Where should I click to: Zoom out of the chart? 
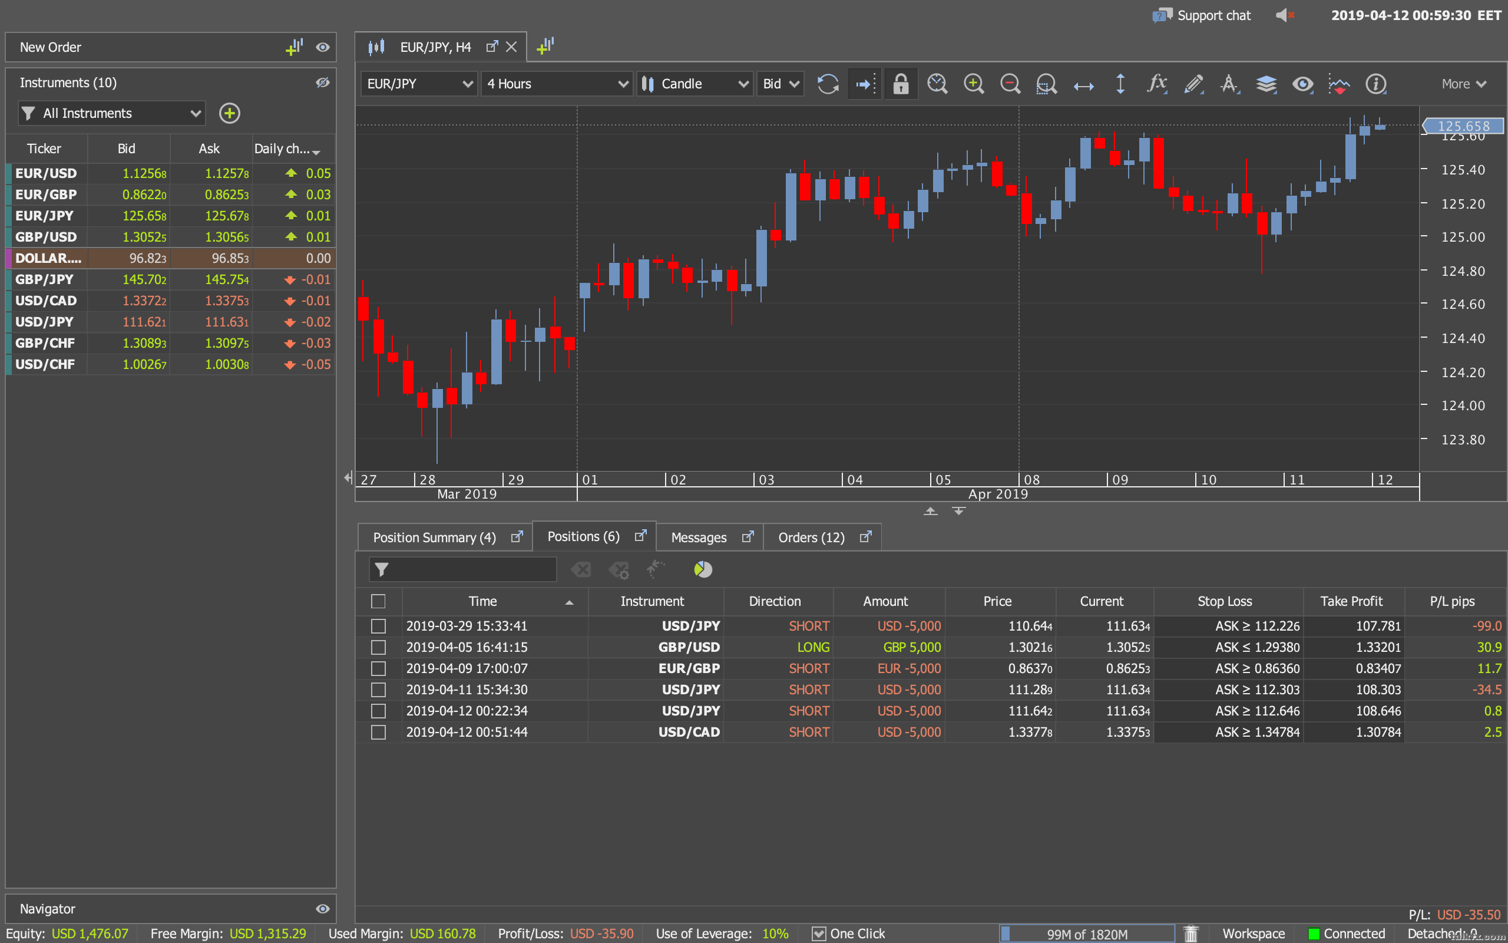point(1010,84)
